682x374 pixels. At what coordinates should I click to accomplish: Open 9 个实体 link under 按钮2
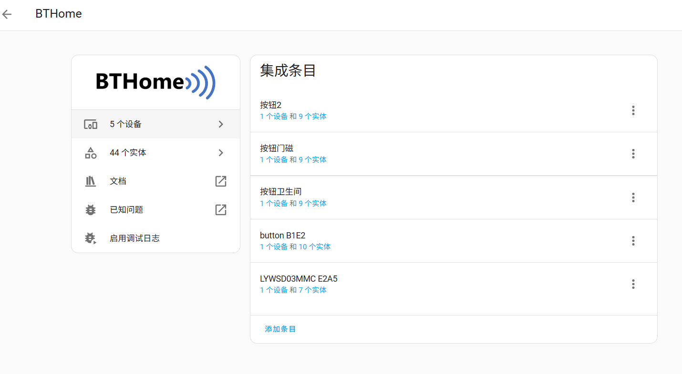click(x=313, y=116)
